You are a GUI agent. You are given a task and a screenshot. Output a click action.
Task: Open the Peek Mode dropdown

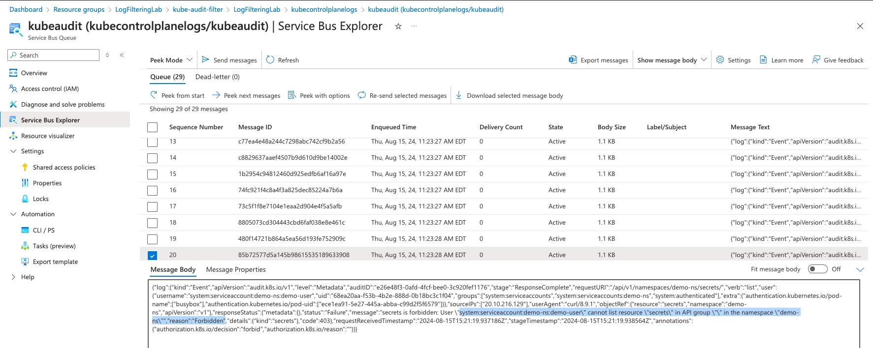tap(171, 60)
